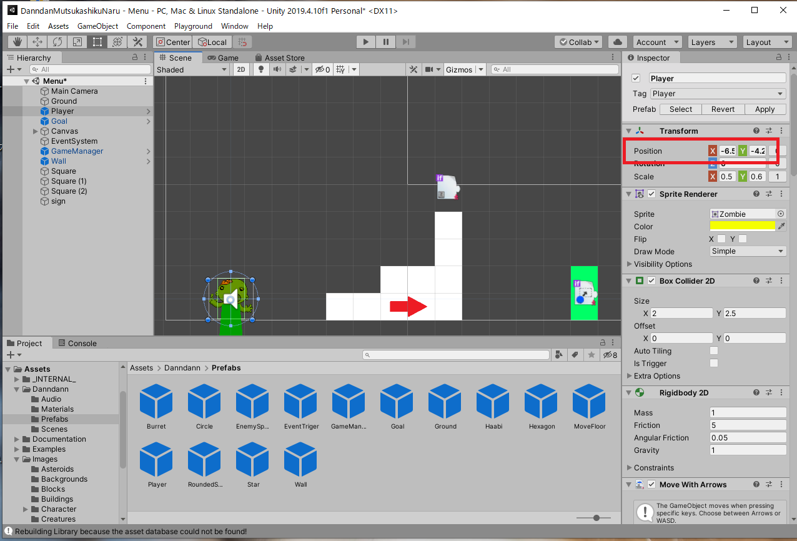Toggle Player object active checkbox
This screenshot has height=541, width=797.
(x=636, y=78)
